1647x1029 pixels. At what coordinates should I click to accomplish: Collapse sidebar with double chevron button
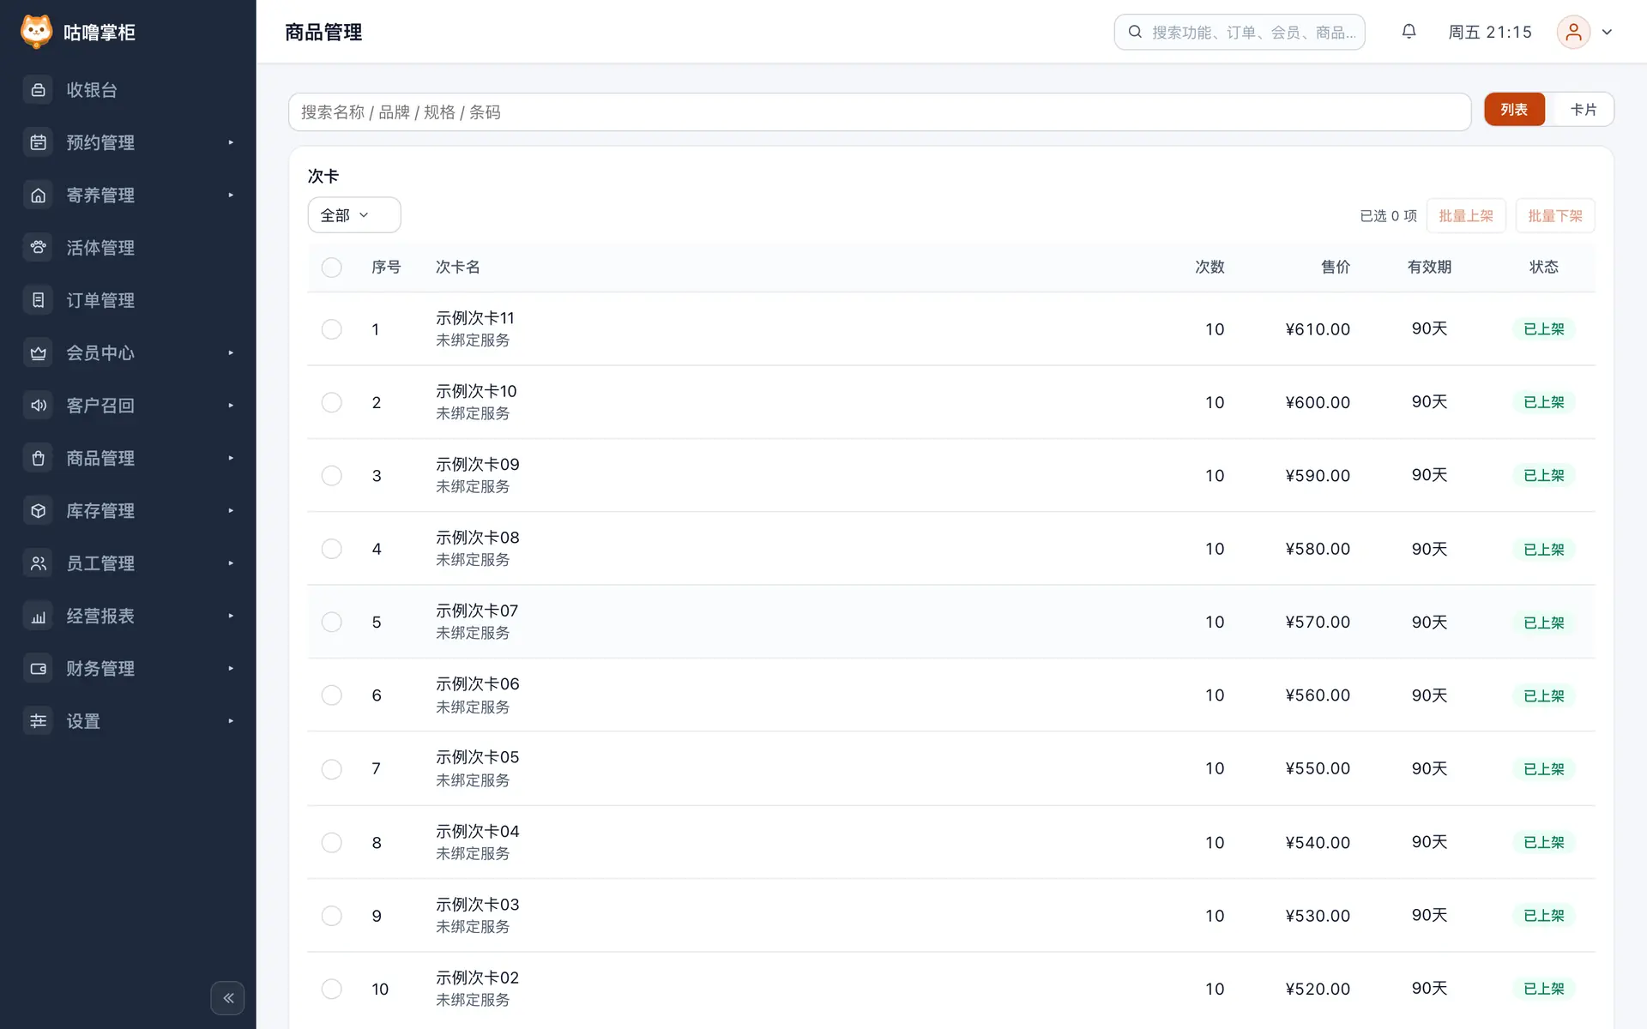tap(227, 998)
